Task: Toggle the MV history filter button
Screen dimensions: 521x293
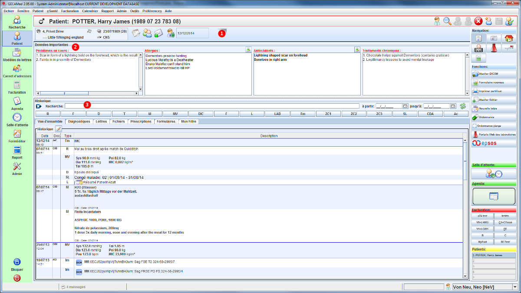Action: (x=175, y=114)
